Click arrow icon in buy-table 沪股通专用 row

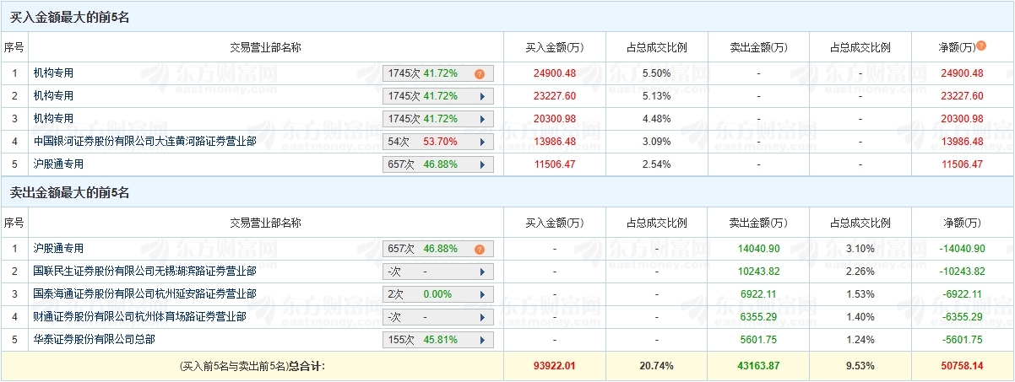click(x=481, y=164)
